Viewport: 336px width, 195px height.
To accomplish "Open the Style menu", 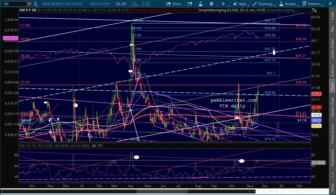I will tap(240, 4).
